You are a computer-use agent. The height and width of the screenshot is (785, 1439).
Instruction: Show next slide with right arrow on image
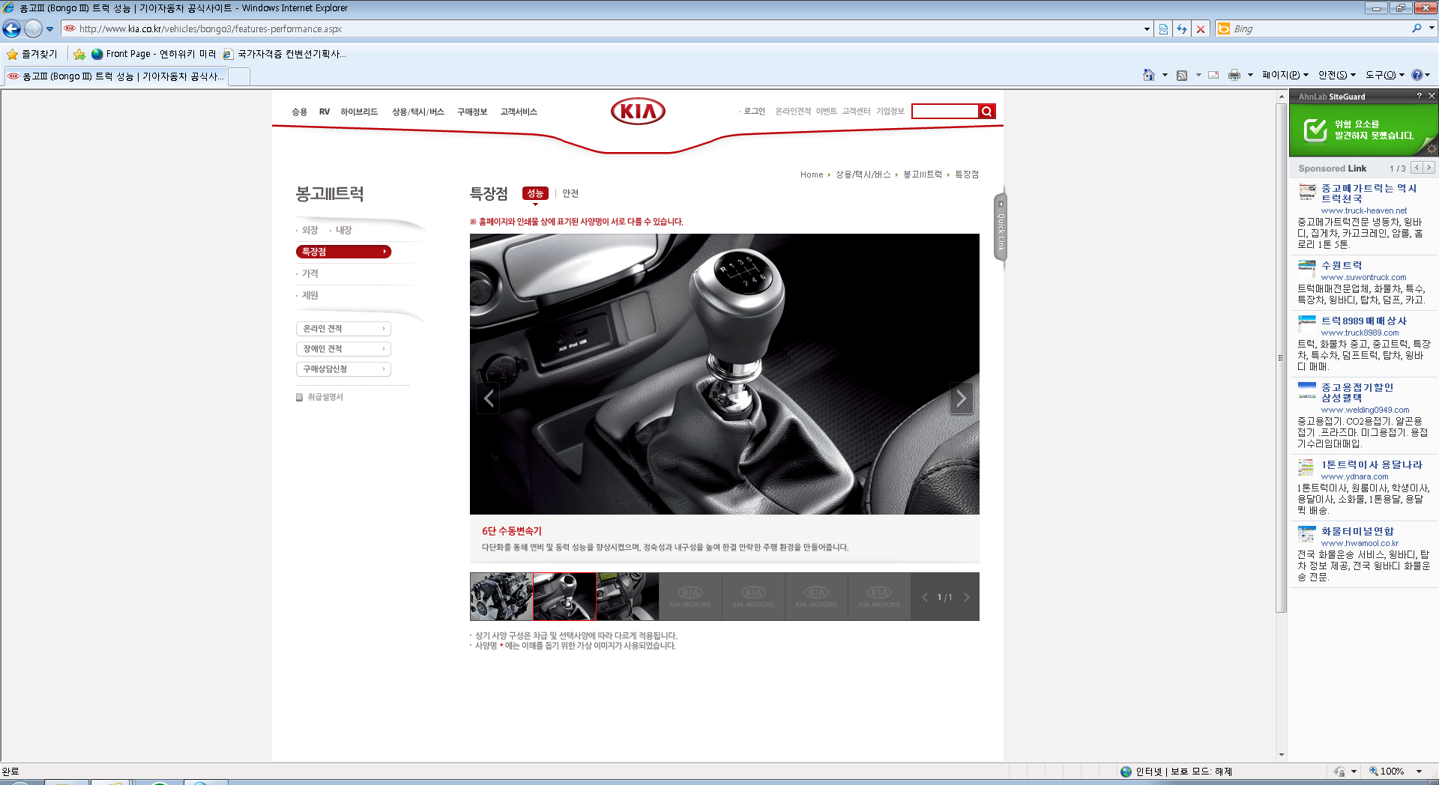coord(961,398)
